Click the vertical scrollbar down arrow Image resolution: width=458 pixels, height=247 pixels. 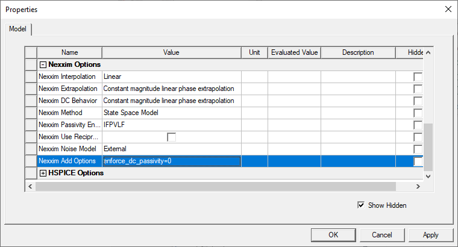click(x=428, y=177)
